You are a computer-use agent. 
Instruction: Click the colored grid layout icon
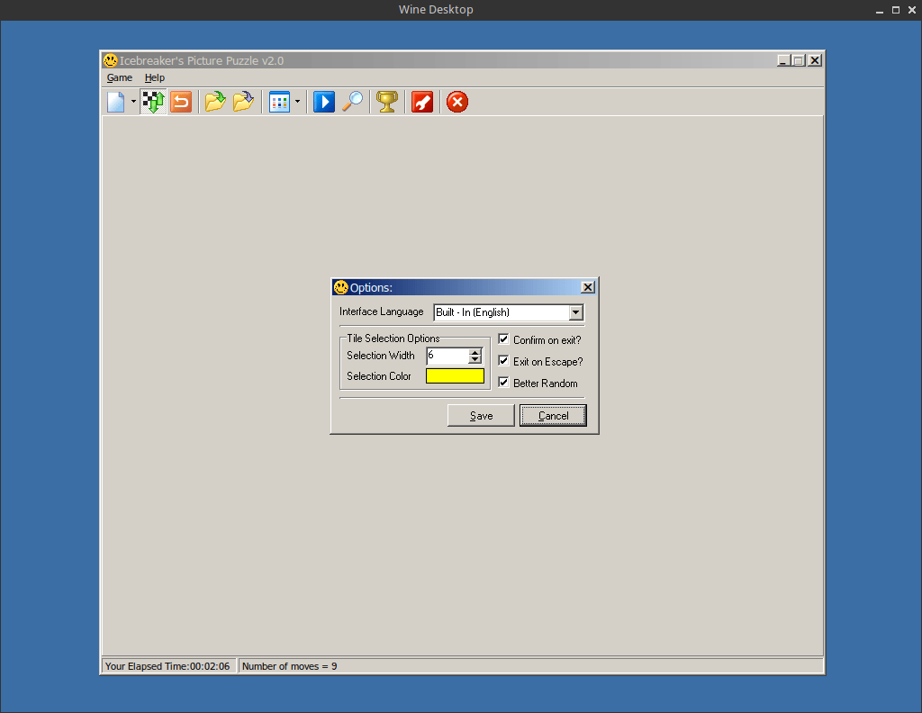click(279, 102)
